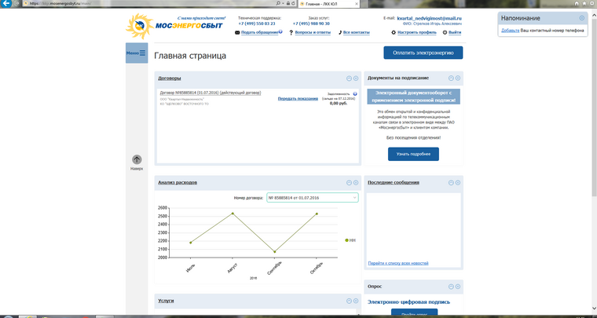
Task: Close the Напоминание reminder box
Action: click(x=582, y=18)
